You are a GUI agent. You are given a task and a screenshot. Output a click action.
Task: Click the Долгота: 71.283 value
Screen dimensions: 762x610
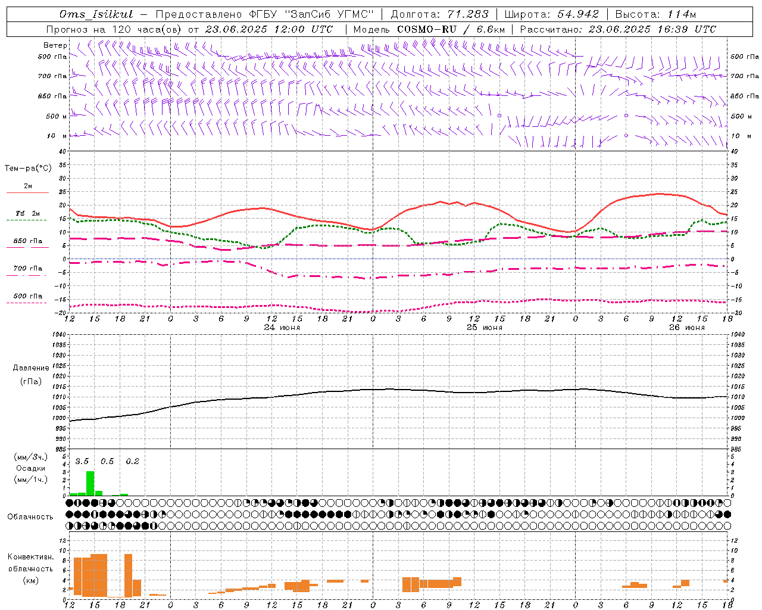click(440, 14)
